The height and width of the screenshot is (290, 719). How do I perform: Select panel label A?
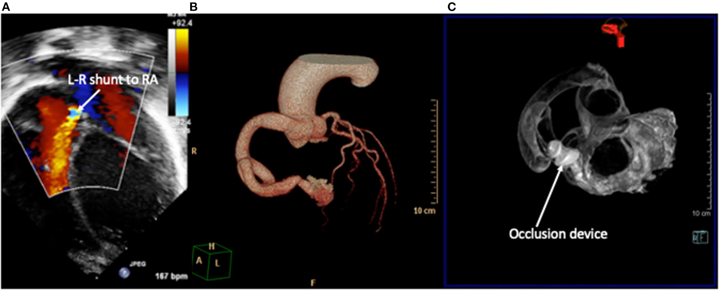pos(6,7)
